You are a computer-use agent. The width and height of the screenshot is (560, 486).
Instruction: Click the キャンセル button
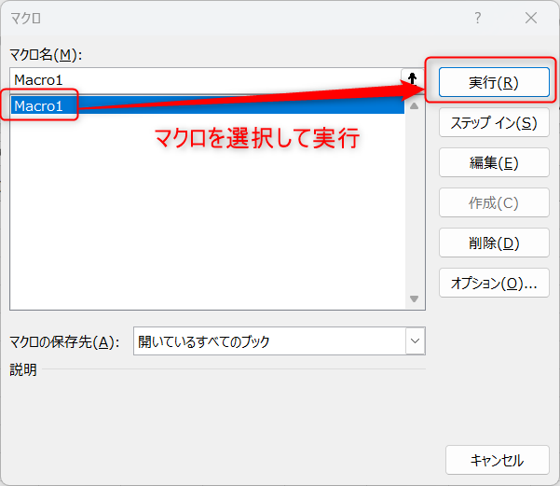tap(498, 460)
